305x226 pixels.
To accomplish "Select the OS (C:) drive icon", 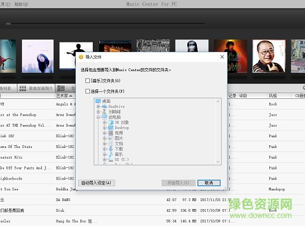I will pos(111,159).
